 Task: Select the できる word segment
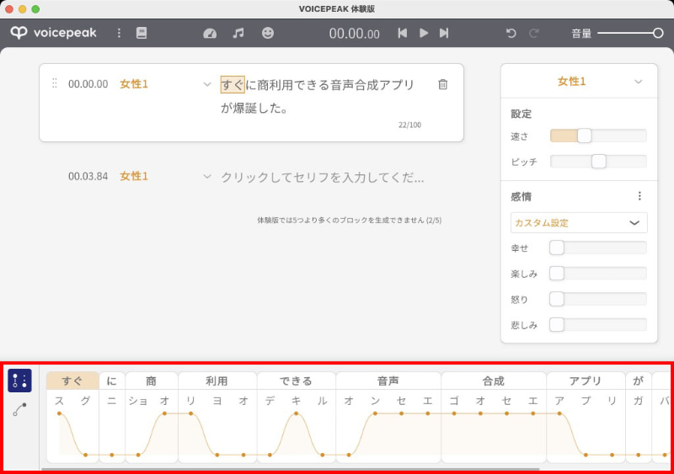pos(296,381)
